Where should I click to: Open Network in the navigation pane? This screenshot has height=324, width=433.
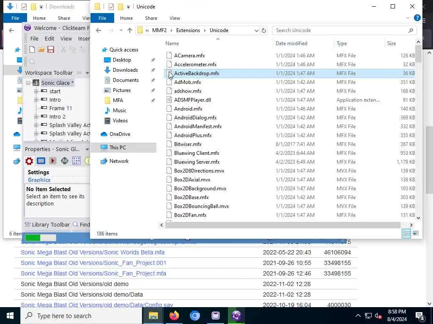tap(119, 161)
